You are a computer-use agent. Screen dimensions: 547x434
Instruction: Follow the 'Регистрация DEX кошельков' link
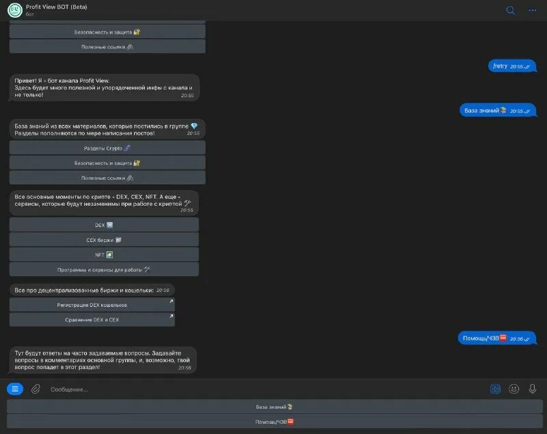click(91, 305)
